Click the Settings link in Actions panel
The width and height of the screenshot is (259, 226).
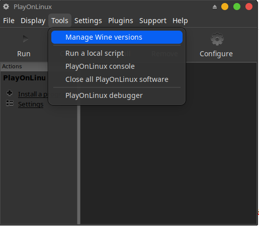[31, 104]
